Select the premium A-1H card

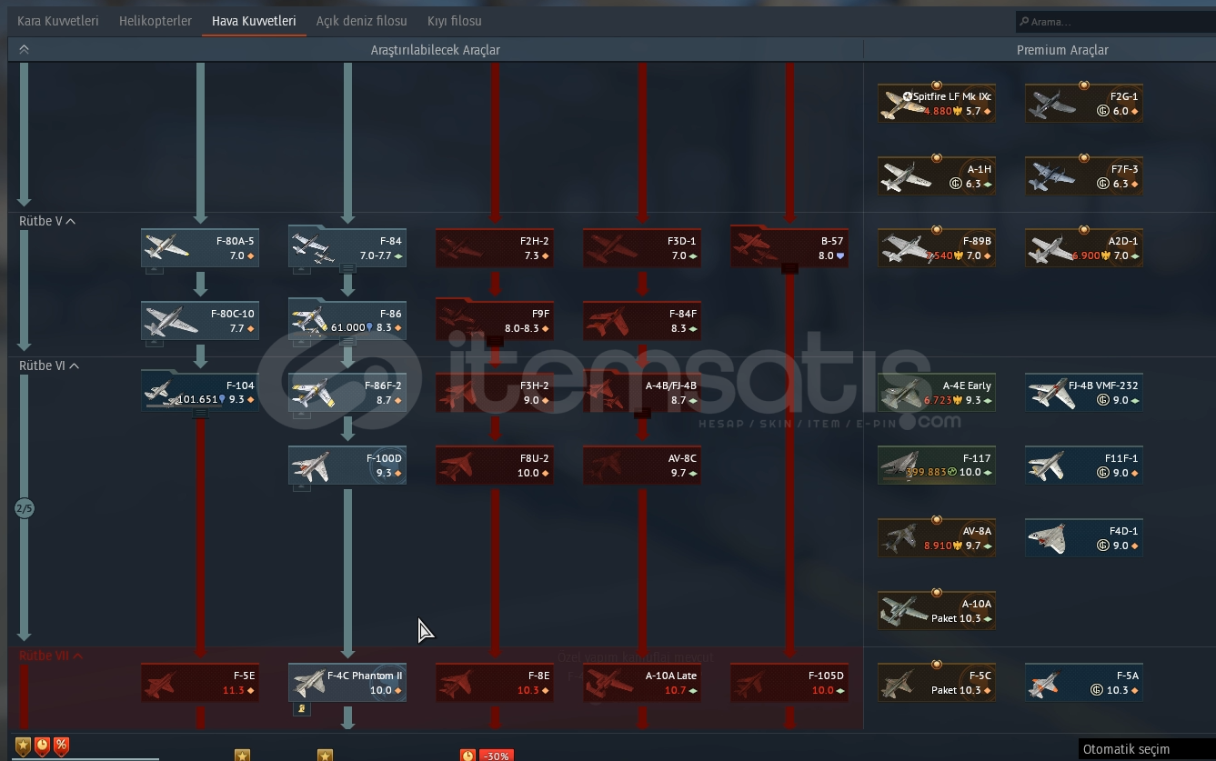(937, 175)
